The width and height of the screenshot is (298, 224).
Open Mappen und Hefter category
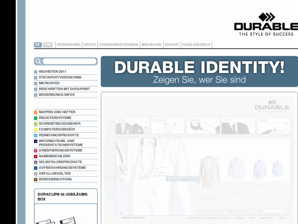click(57, 112)
